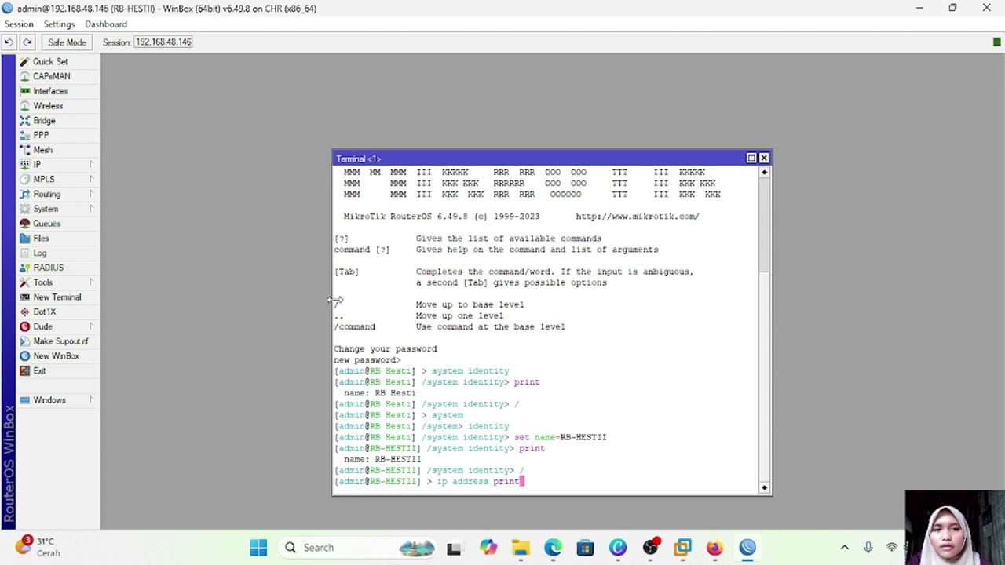Open the Interfaces list
The image size is (1005, 565).
tap(50, 91)
